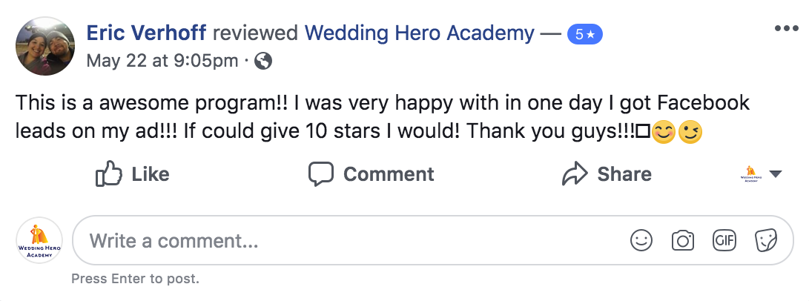Click the small Wedding Hero Academy logo beside Share

(751, 174)
